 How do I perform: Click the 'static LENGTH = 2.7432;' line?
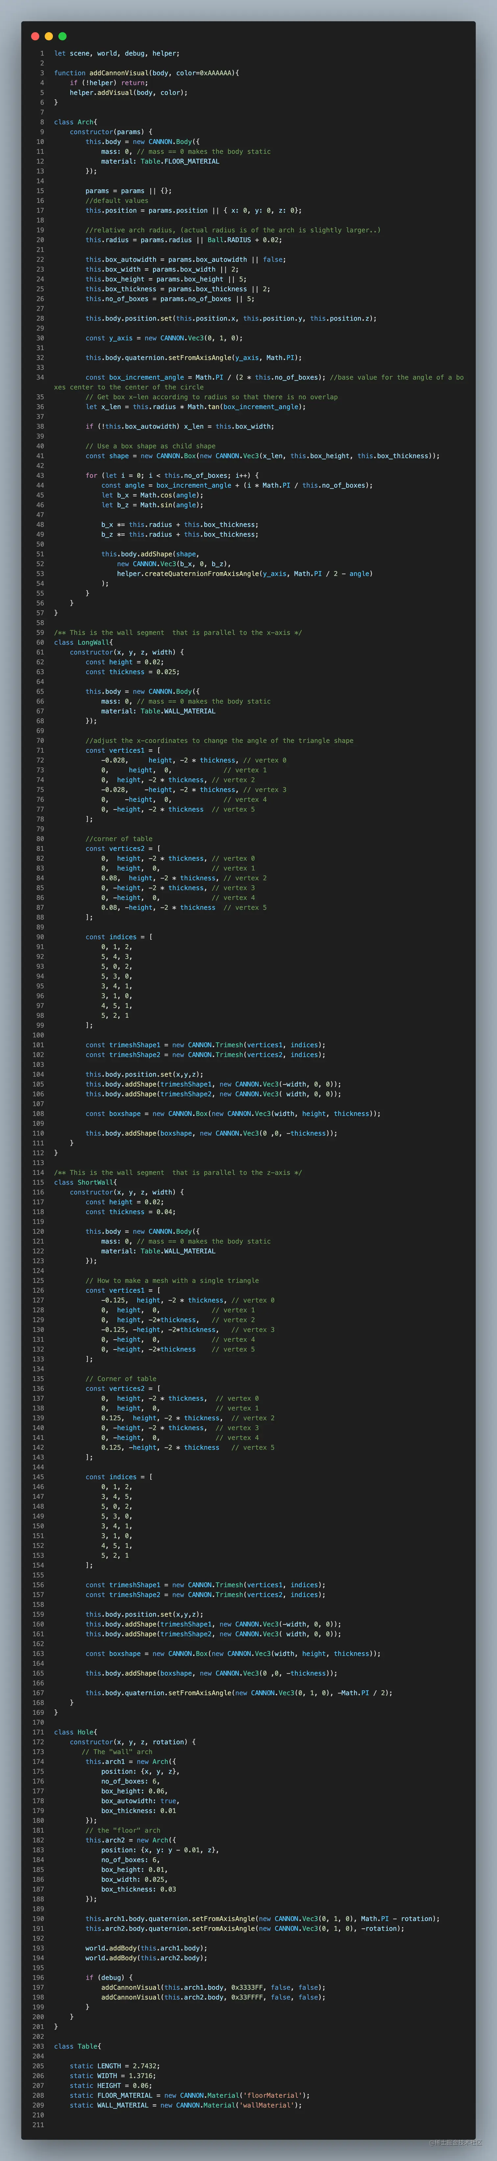click(x=115, y=2066)
